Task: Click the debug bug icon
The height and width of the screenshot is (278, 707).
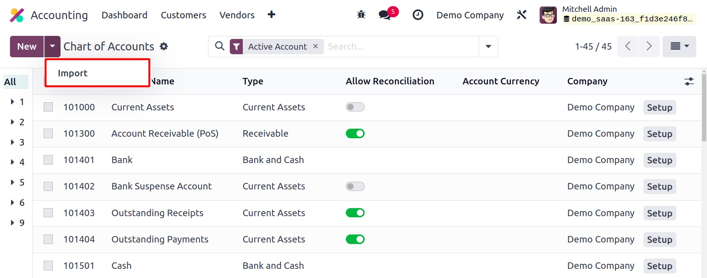Action: 361,15
